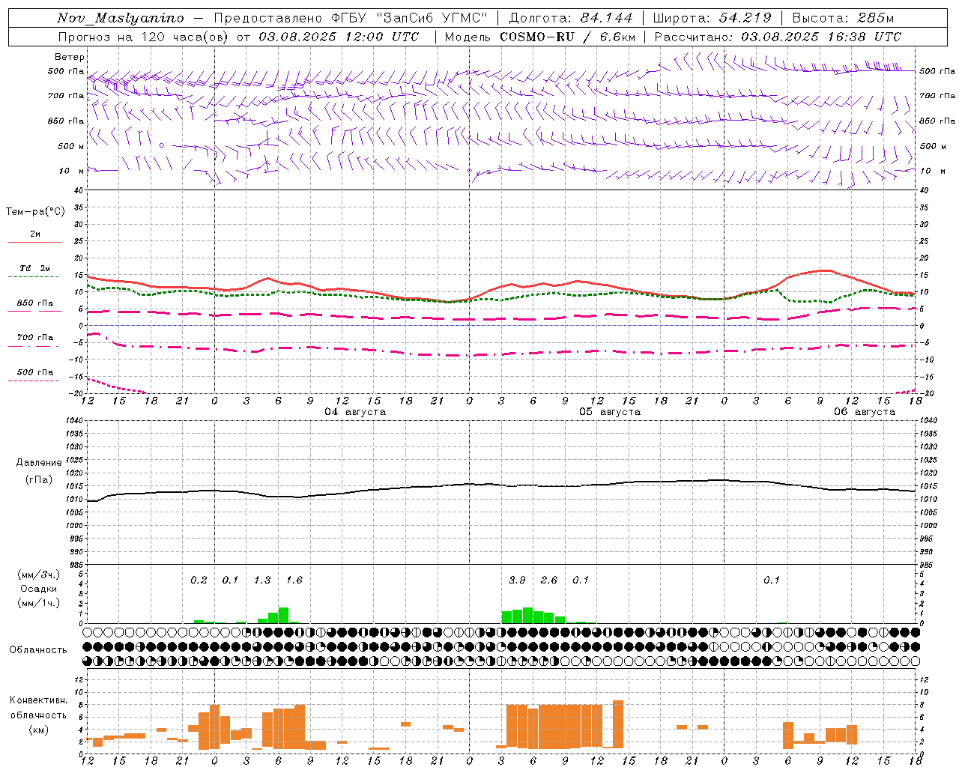The height and width of the screenshot is (767, 959).
Task: Click the Ветер panel label
Action: (70, 57)
